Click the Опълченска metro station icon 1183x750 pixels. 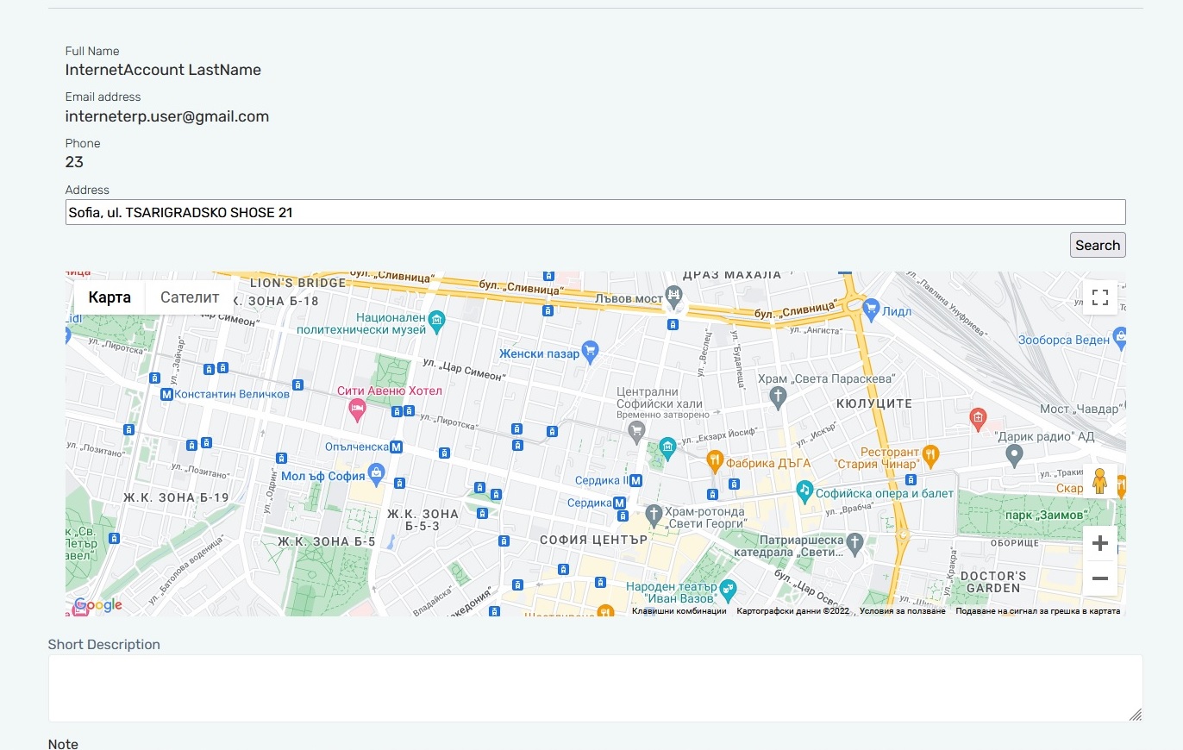396,447
